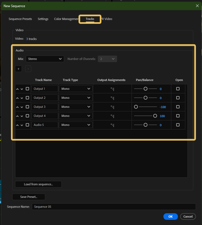Screen dimensions: 202x225
Task: Change Output 1 track type dropdown
Action: (76, 89)
